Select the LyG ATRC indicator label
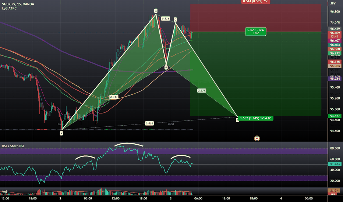Image resolution: width=343 pixels, height=202 pixels. click(9, 8)
